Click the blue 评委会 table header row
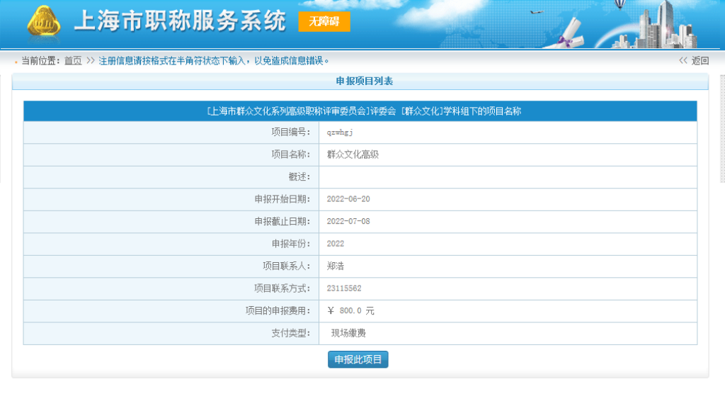The height and width of the screenshot is (394, 725). tap(360, 111)
